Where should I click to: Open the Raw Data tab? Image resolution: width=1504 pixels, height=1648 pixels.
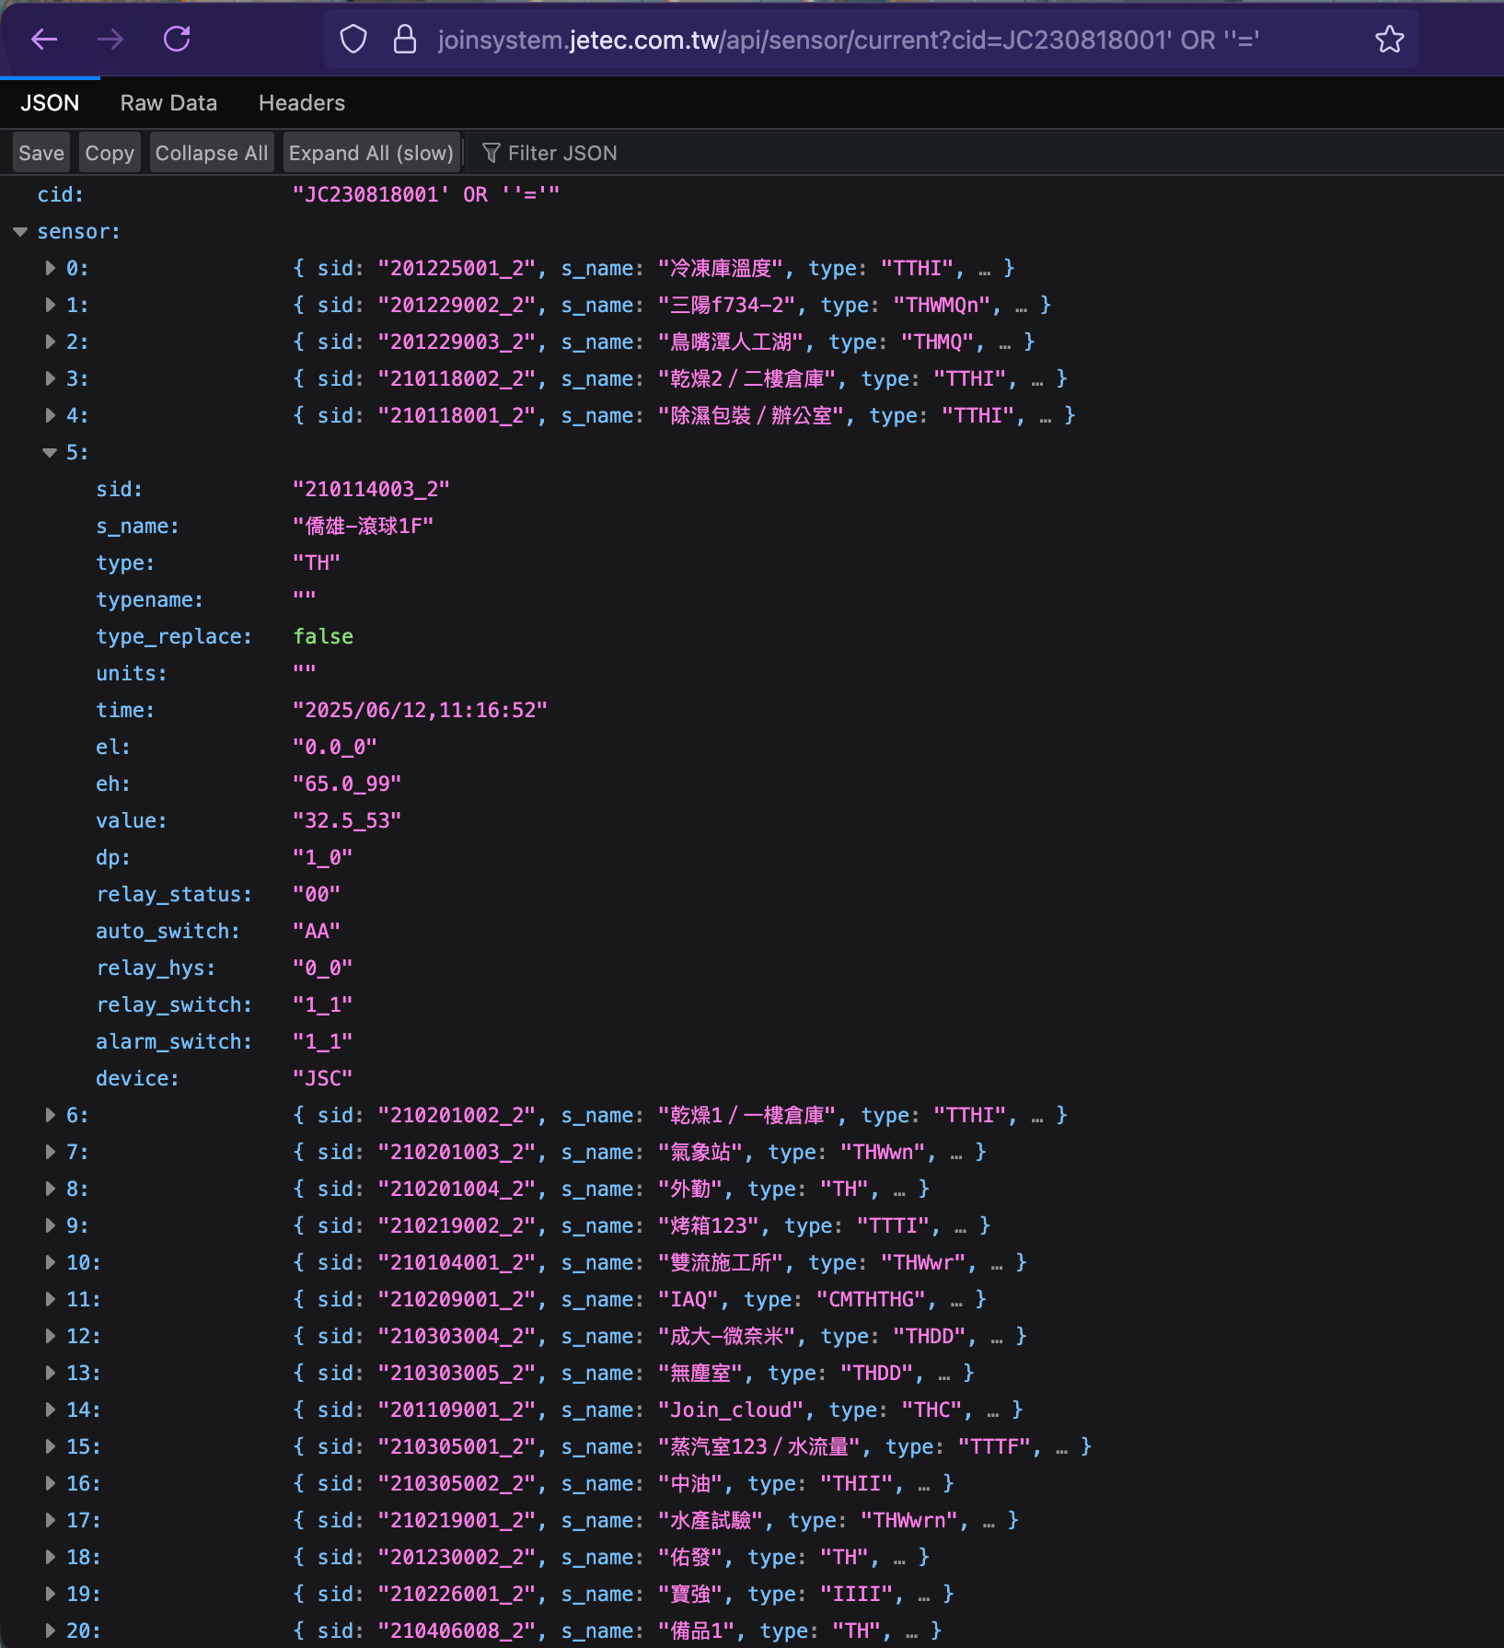pos(168,103)
